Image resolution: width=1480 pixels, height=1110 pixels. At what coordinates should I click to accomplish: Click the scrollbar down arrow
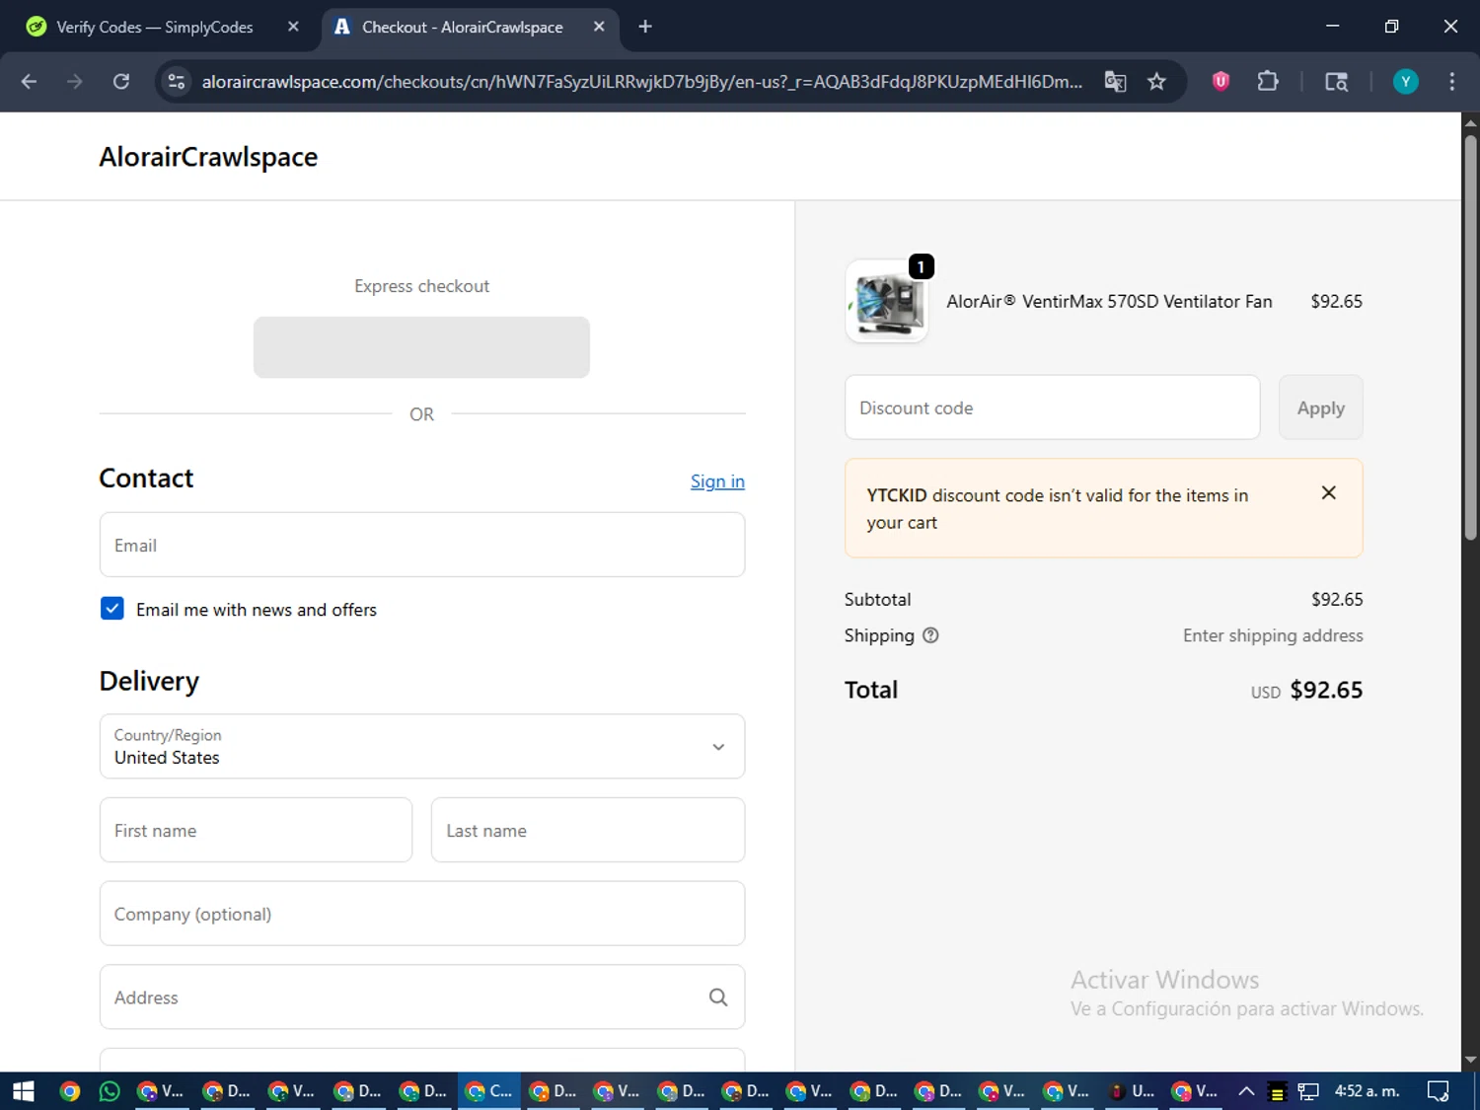(x=1470, y=1060)
